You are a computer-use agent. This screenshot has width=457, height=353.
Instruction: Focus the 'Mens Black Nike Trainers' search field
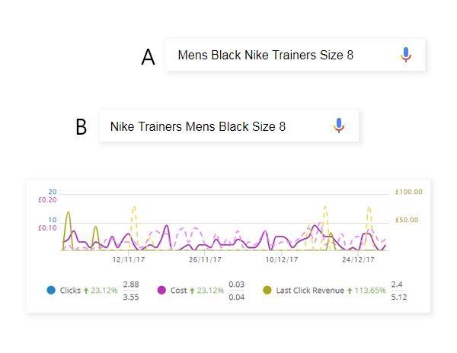pyautogui.click(x=296, y=55)
